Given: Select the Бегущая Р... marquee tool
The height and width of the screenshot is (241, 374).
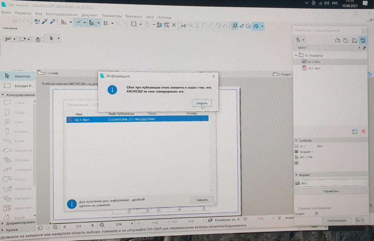Looking at the screenshot, I should [x=18, y=86].
